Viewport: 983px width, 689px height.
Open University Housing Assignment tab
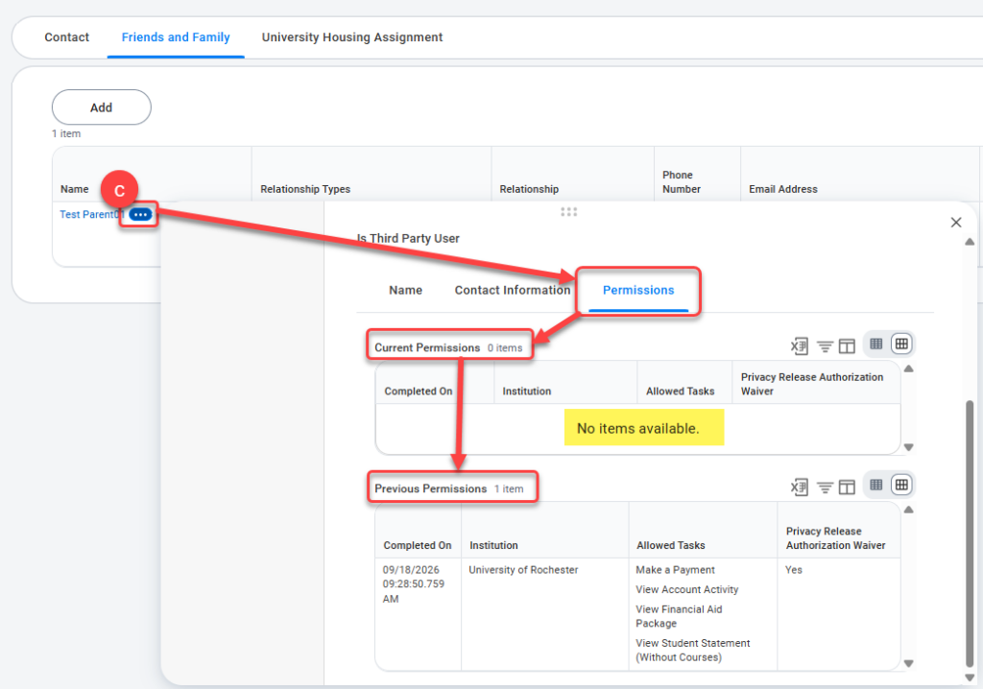(352, 37)
